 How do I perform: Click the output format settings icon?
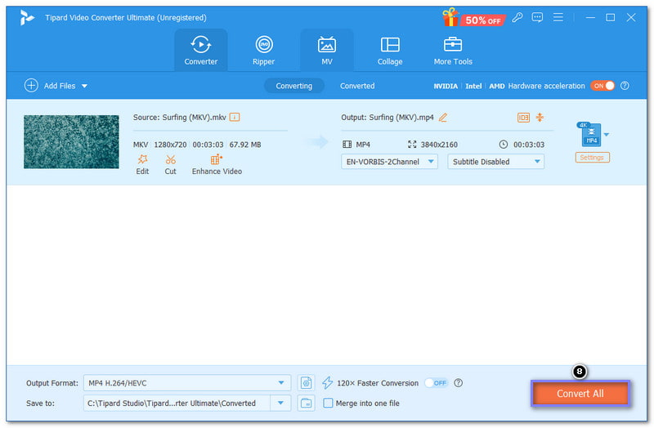[x=306, y=382]
